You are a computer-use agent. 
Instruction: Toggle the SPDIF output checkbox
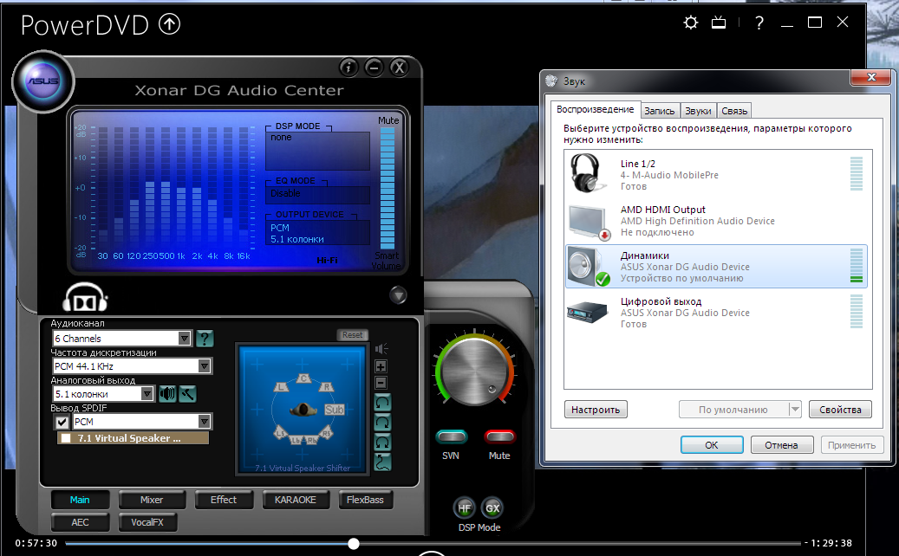tap(62, 422)
